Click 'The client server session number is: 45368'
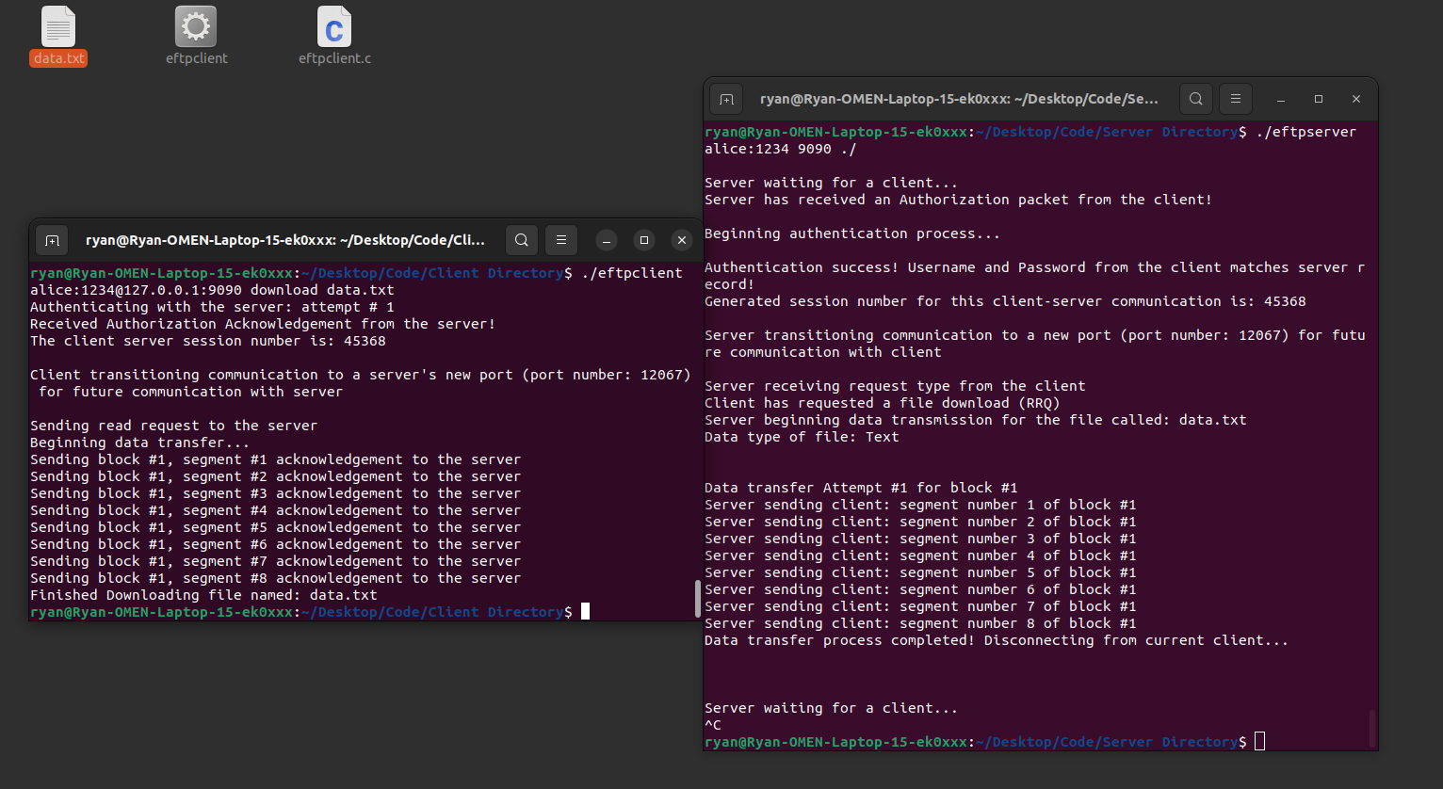 [207, 341]
